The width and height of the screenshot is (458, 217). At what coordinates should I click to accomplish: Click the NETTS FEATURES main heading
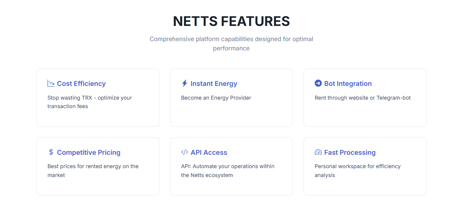[x=231, y=21]
